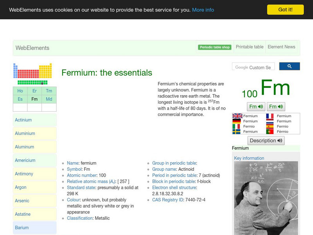313x235 pixels.
Task: Click the Google Custom Search field
Action: [253, 66]
